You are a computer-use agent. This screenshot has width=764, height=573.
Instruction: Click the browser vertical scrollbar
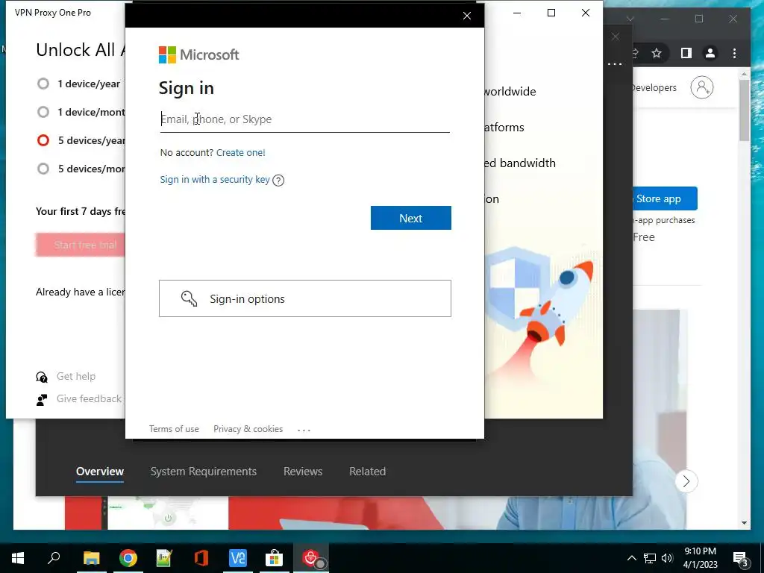pos(744,110)
